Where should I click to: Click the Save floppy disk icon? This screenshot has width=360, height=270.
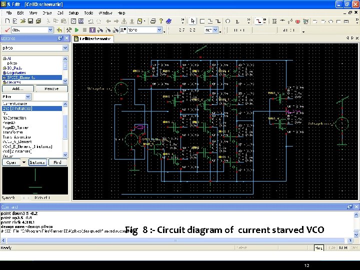(x=30, y=21)
